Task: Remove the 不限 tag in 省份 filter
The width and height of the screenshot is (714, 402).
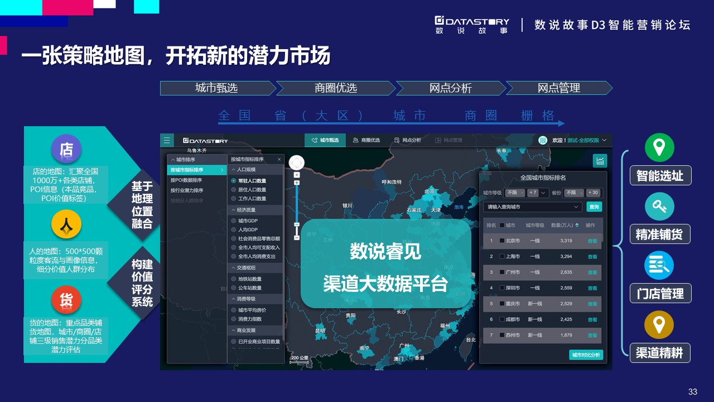Action: 581,193
